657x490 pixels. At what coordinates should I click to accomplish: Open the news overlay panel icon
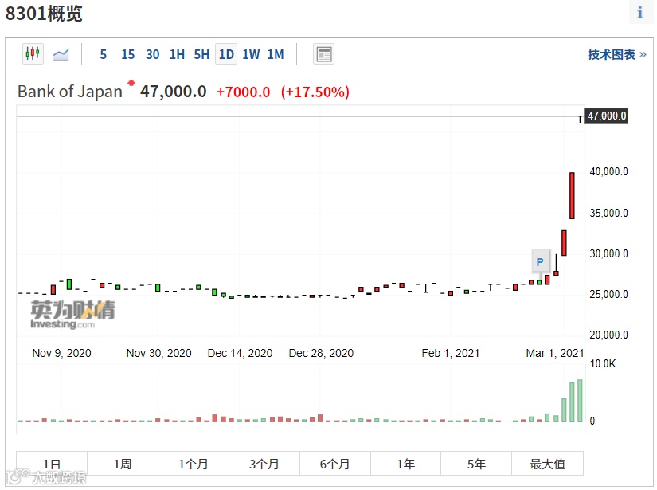[323, 54]
